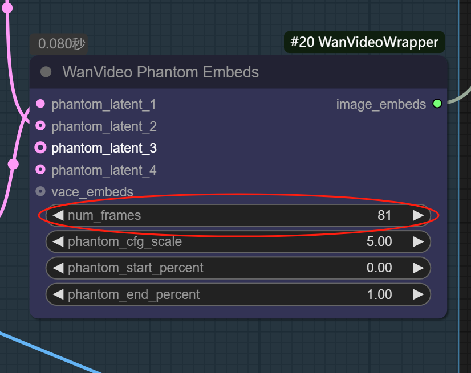This screenshot has width=471, height=373.
Task: Click the phantom_latent_3 input connector dot
Action: pos(40,147)
